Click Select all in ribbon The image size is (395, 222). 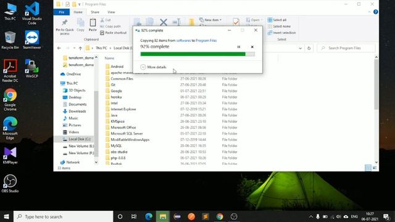click(x=277, y=20)
